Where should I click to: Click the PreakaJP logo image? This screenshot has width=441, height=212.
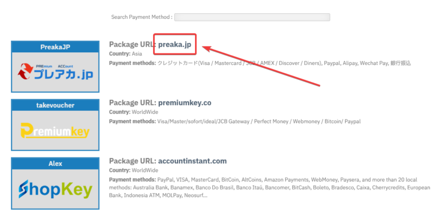(55, 72)
